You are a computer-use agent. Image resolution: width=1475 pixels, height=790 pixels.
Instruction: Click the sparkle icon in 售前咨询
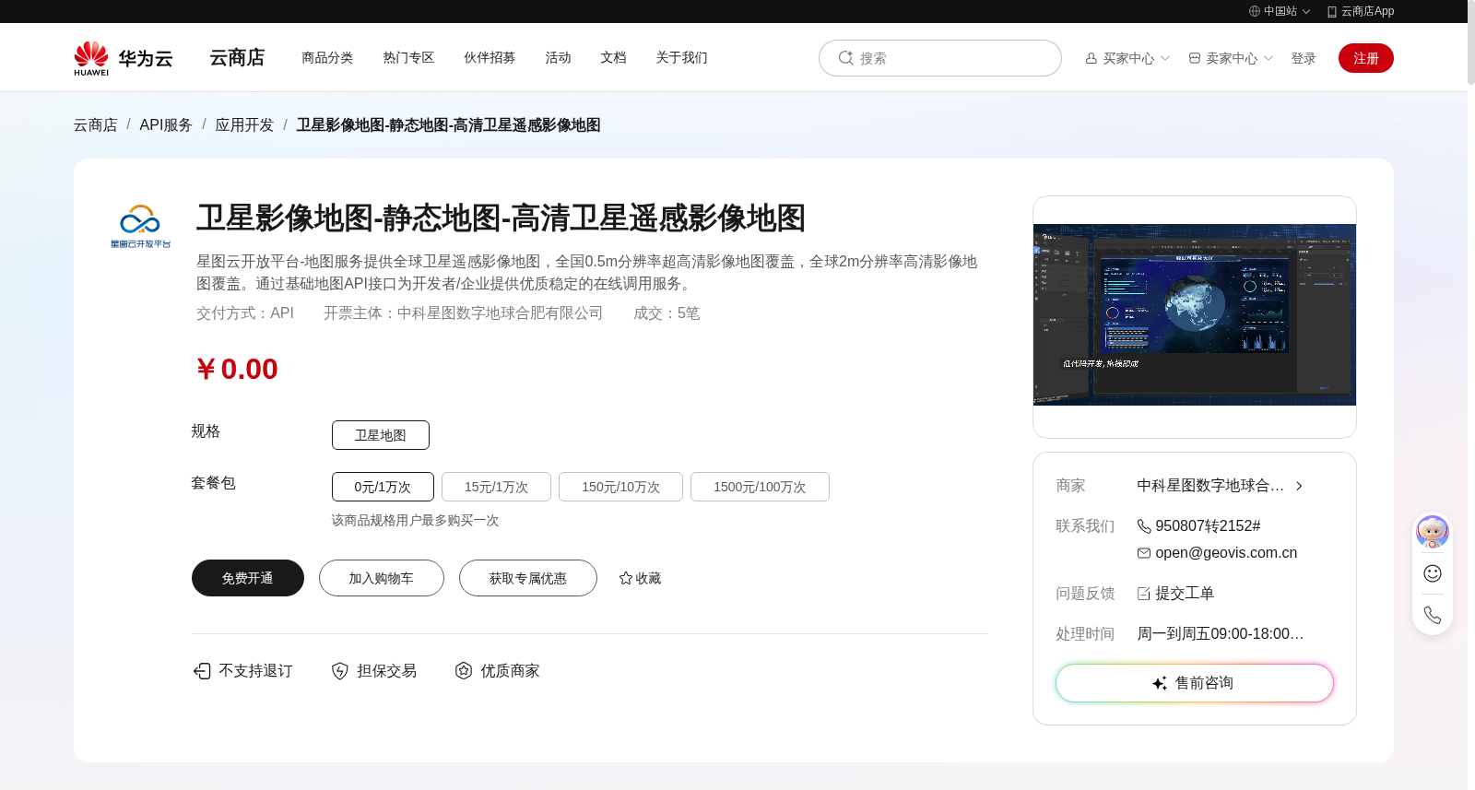(x=1160, y=683)
